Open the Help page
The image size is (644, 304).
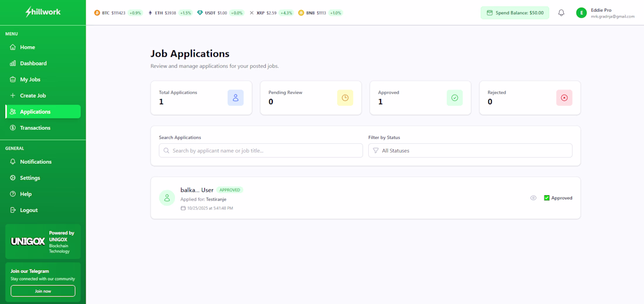[x=43, y=194]
